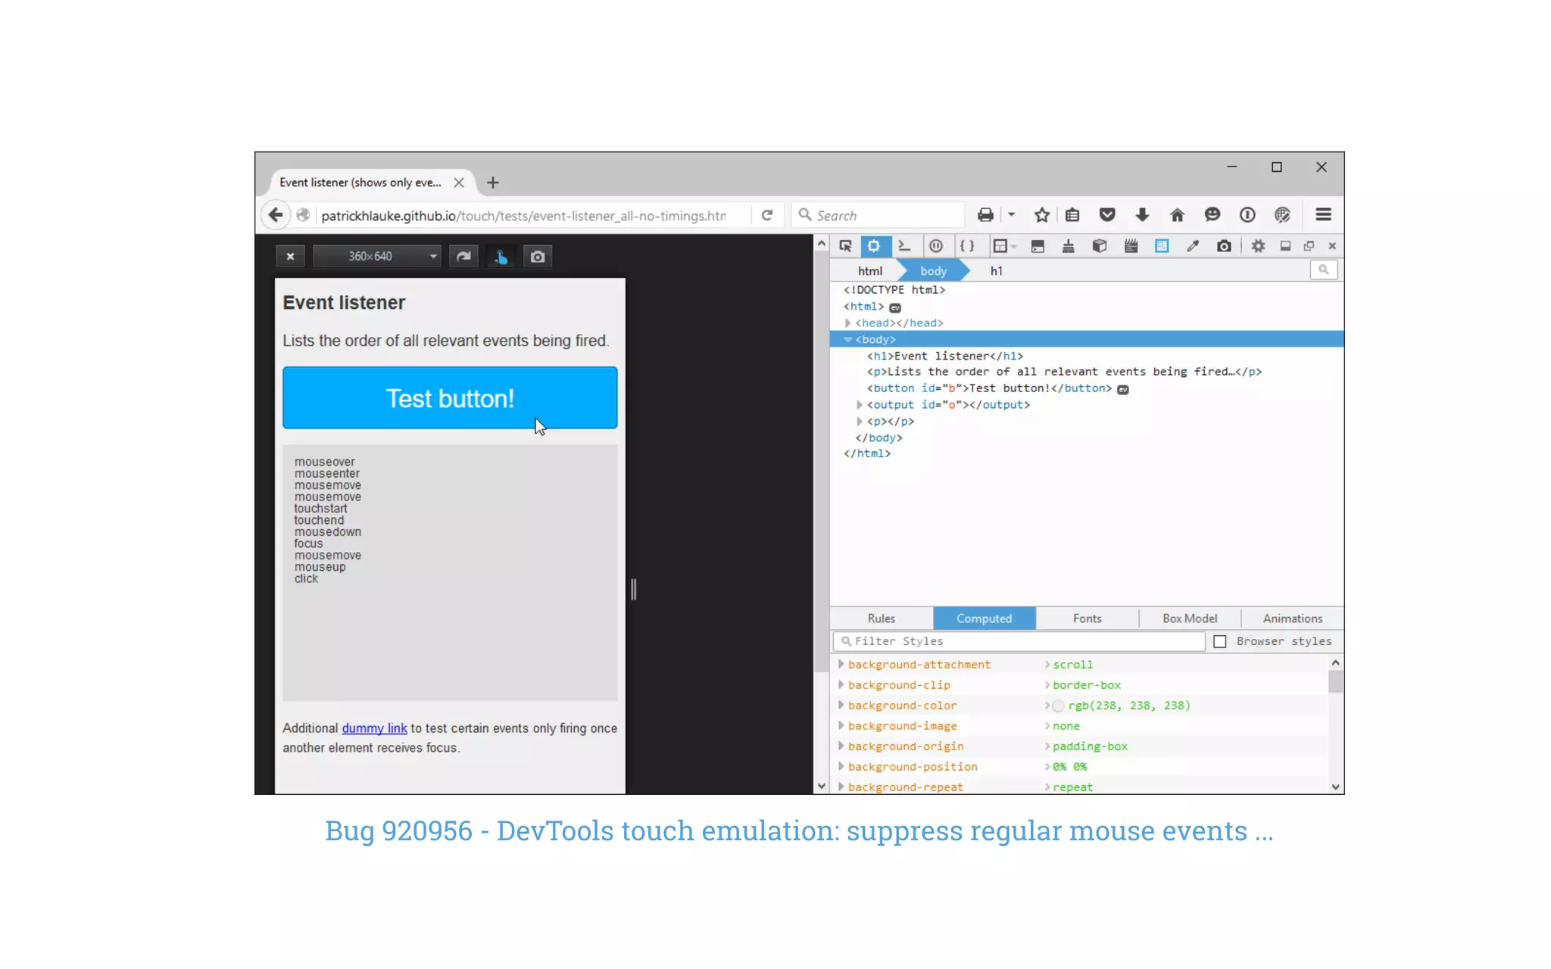1551x969 pixels.
Task: Open a new browser tab
Action: pos(493,182)
